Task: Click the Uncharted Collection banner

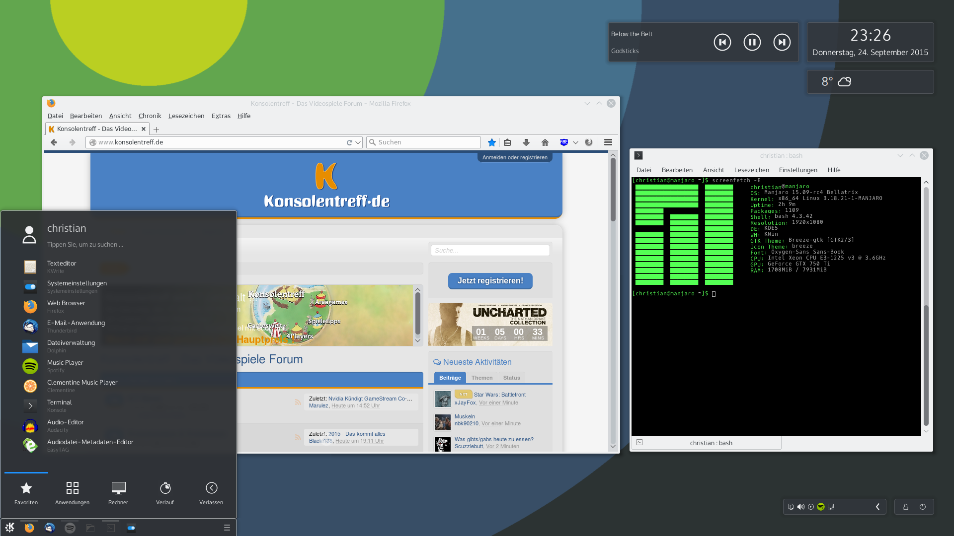Action: click(x=490, y=324)
